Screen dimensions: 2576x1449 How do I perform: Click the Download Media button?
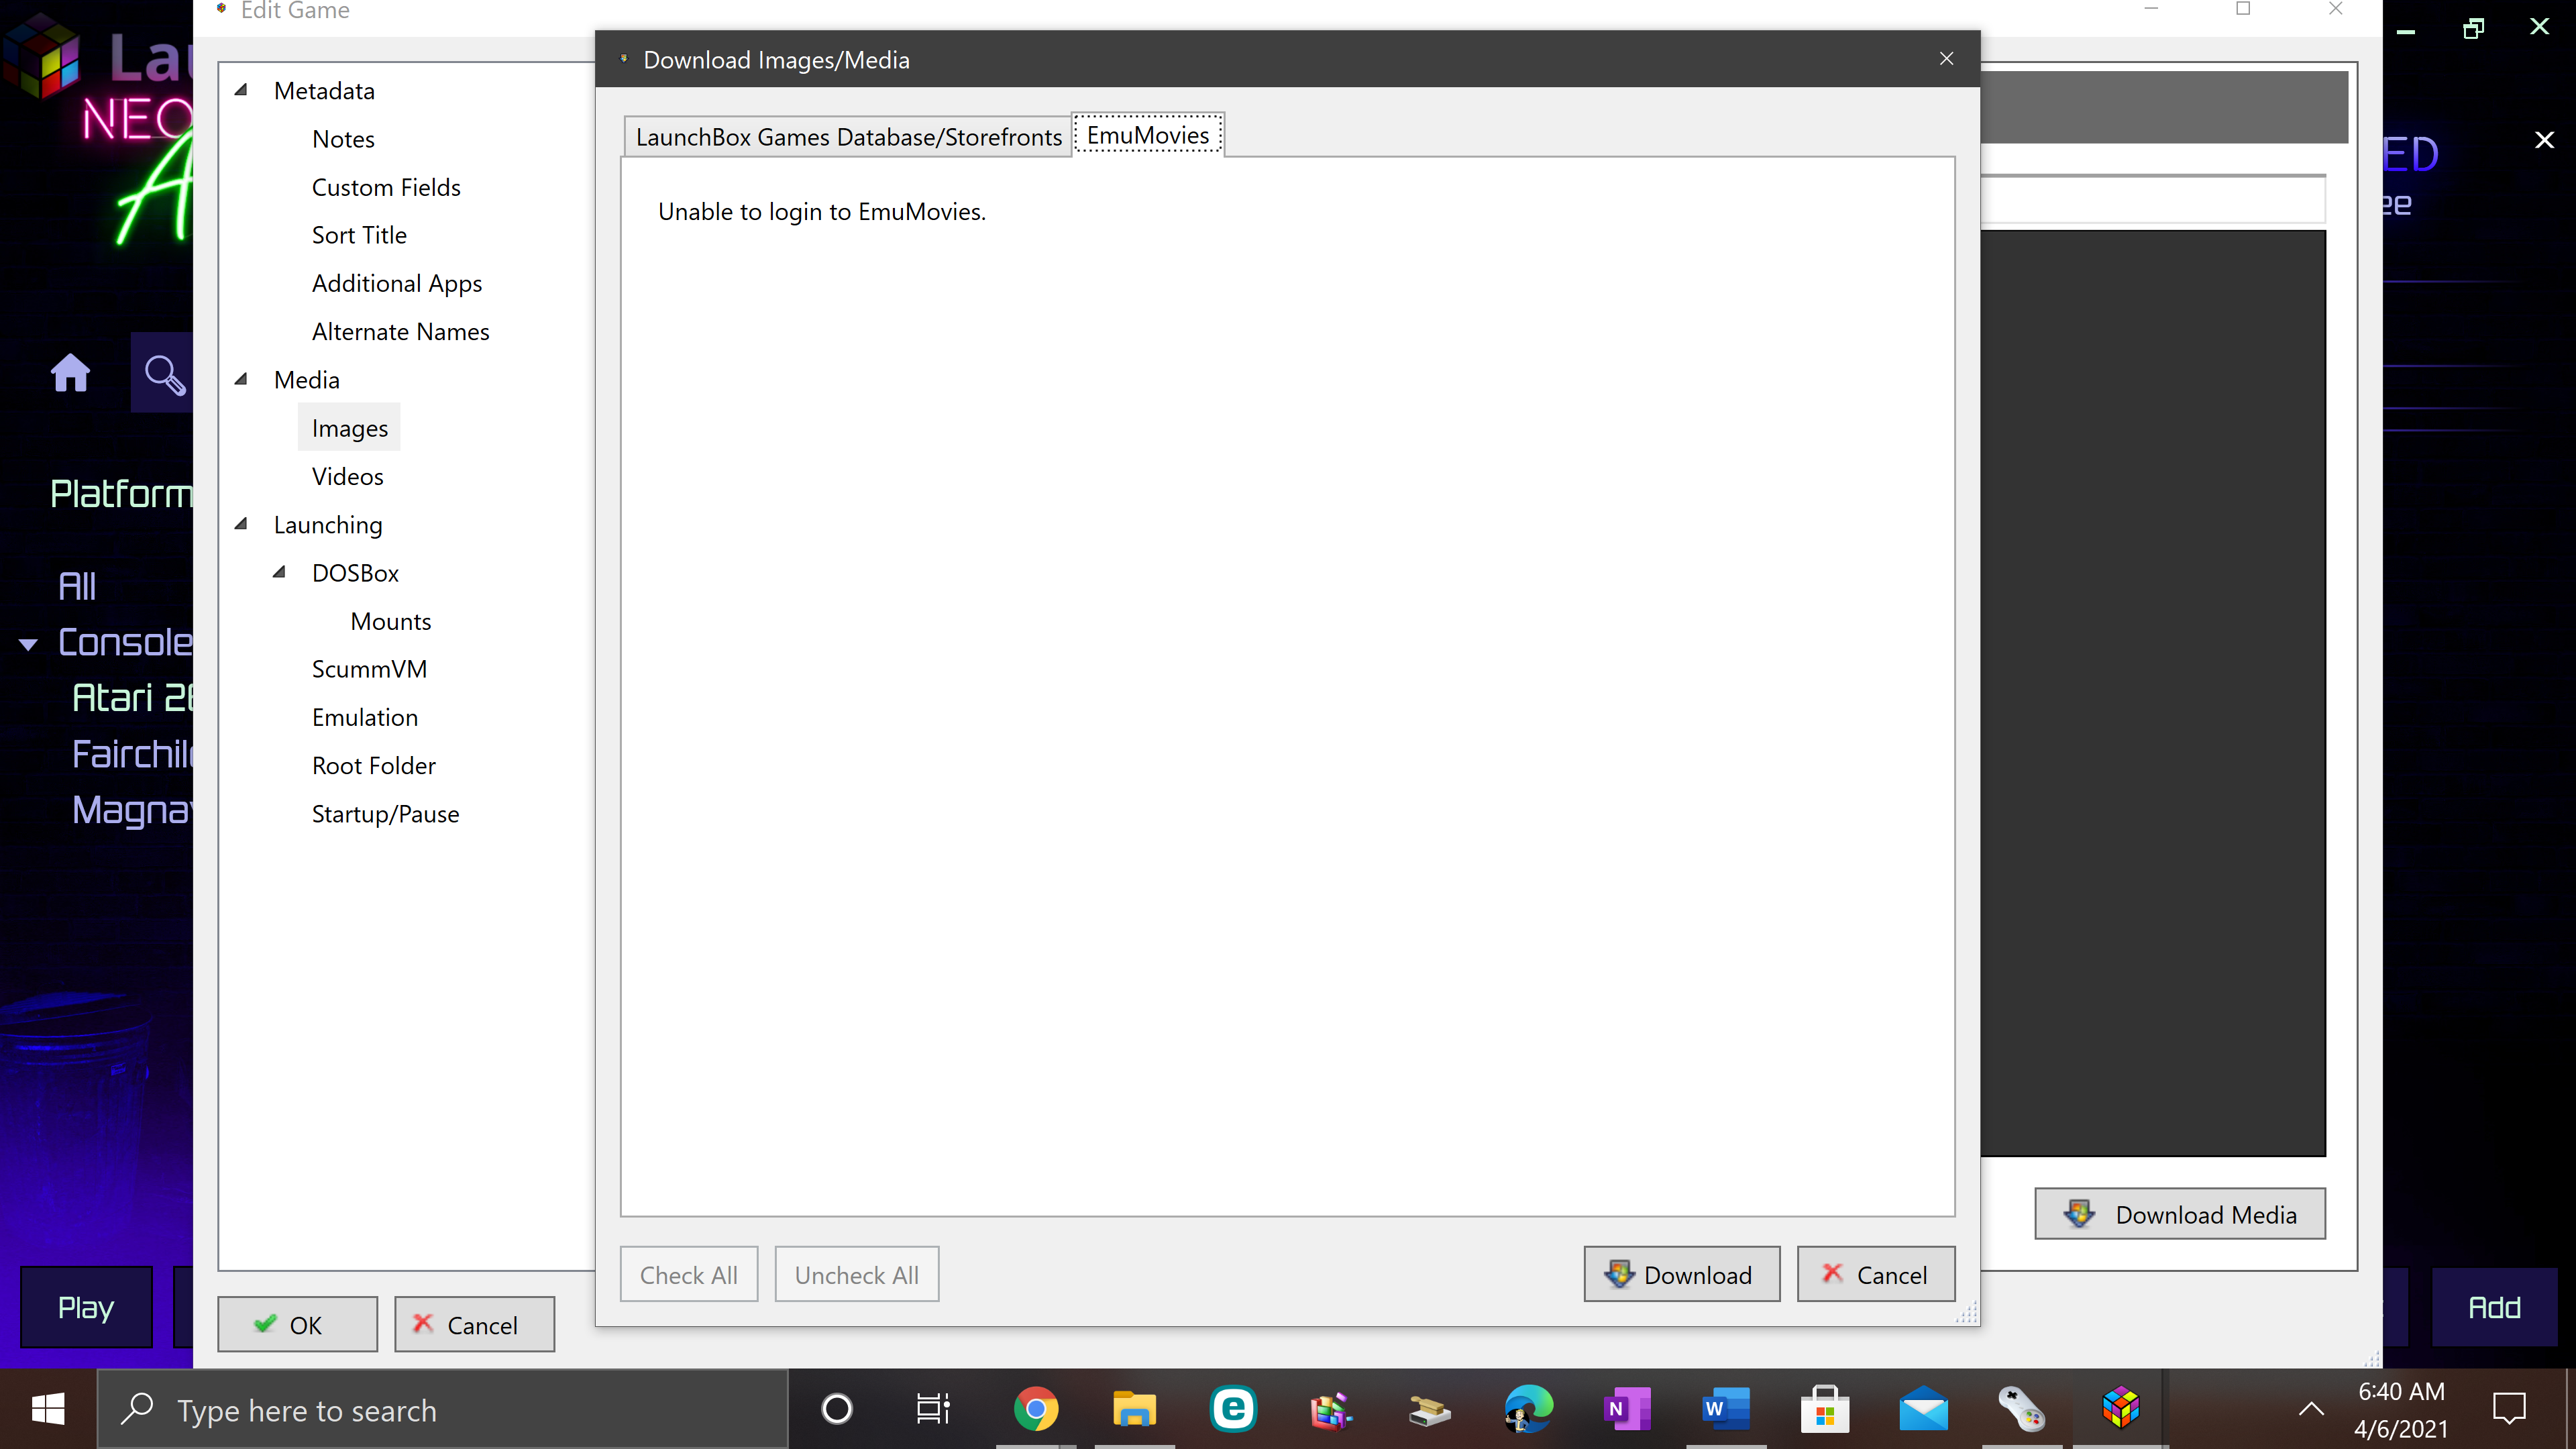[2179, 1214]
